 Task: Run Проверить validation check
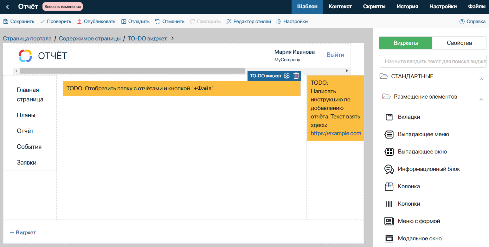(55, 21)
